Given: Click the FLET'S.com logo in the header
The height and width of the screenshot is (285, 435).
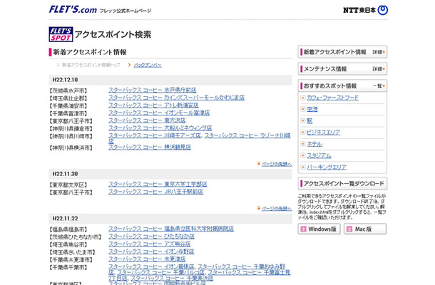Looking at the screenshot, I should tap(73, 9).
